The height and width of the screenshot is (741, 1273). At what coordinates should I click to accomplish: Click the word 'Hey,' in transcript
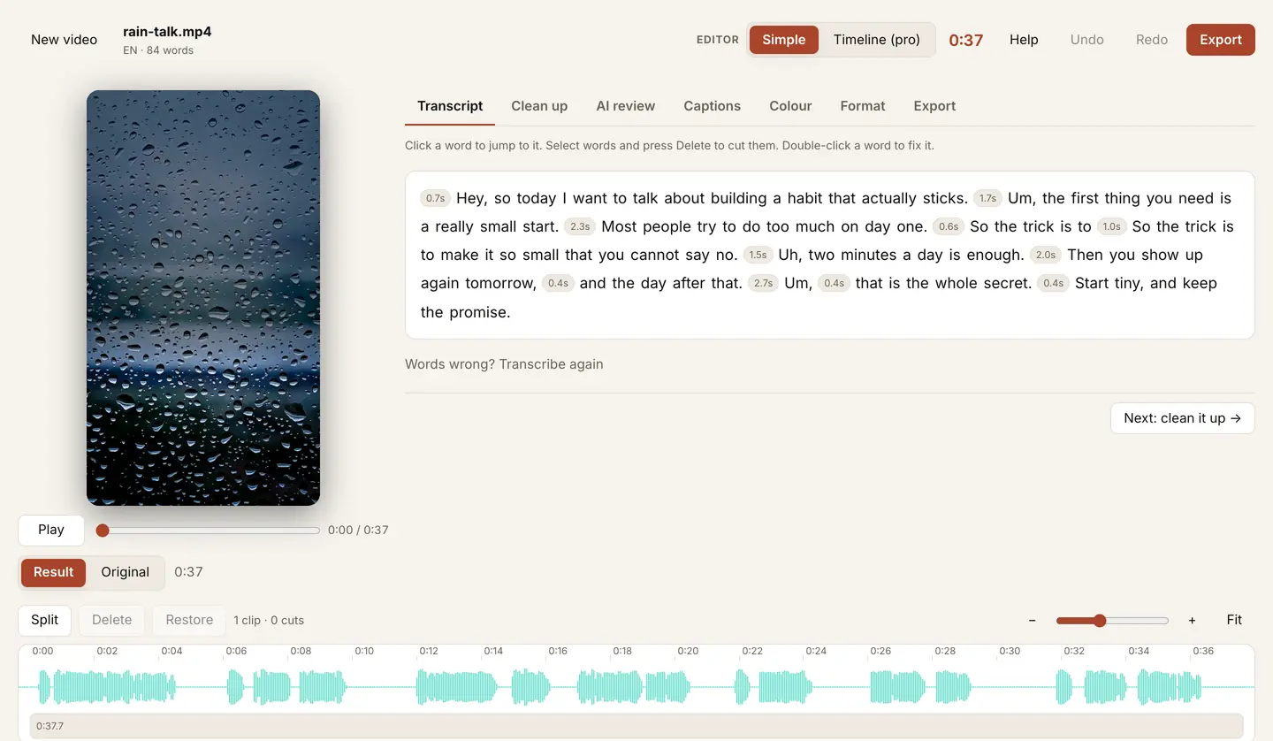[x=471, y=199]
